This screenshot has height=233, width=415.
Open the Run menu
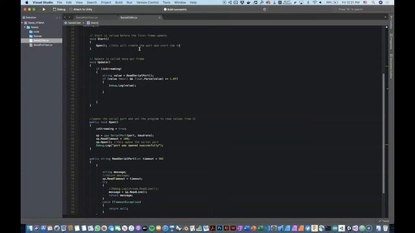[130, 3]
